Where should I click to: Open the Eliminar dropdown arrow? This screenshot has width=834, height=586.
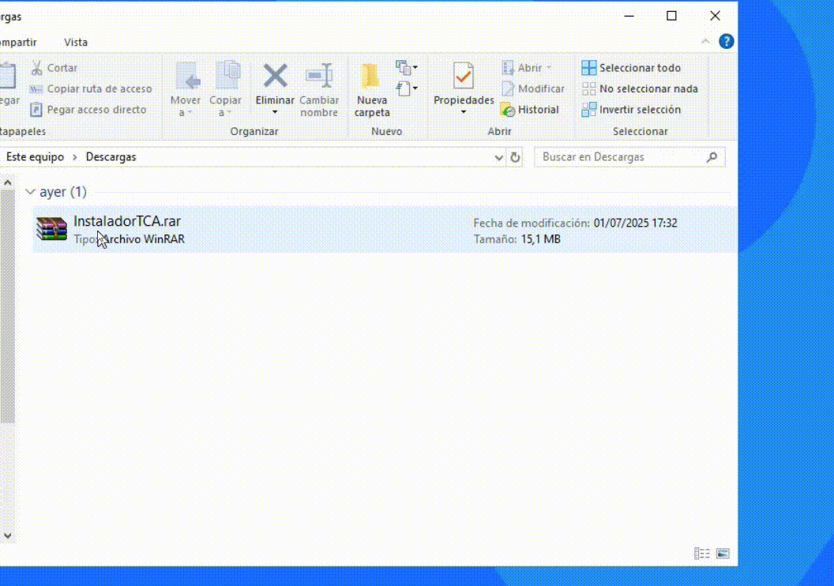275,112
